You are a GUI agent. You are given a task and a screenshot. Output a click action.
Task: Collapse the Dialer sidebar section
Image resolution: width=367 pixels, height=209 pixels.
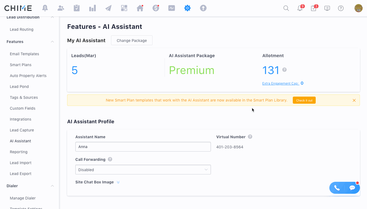52,186
